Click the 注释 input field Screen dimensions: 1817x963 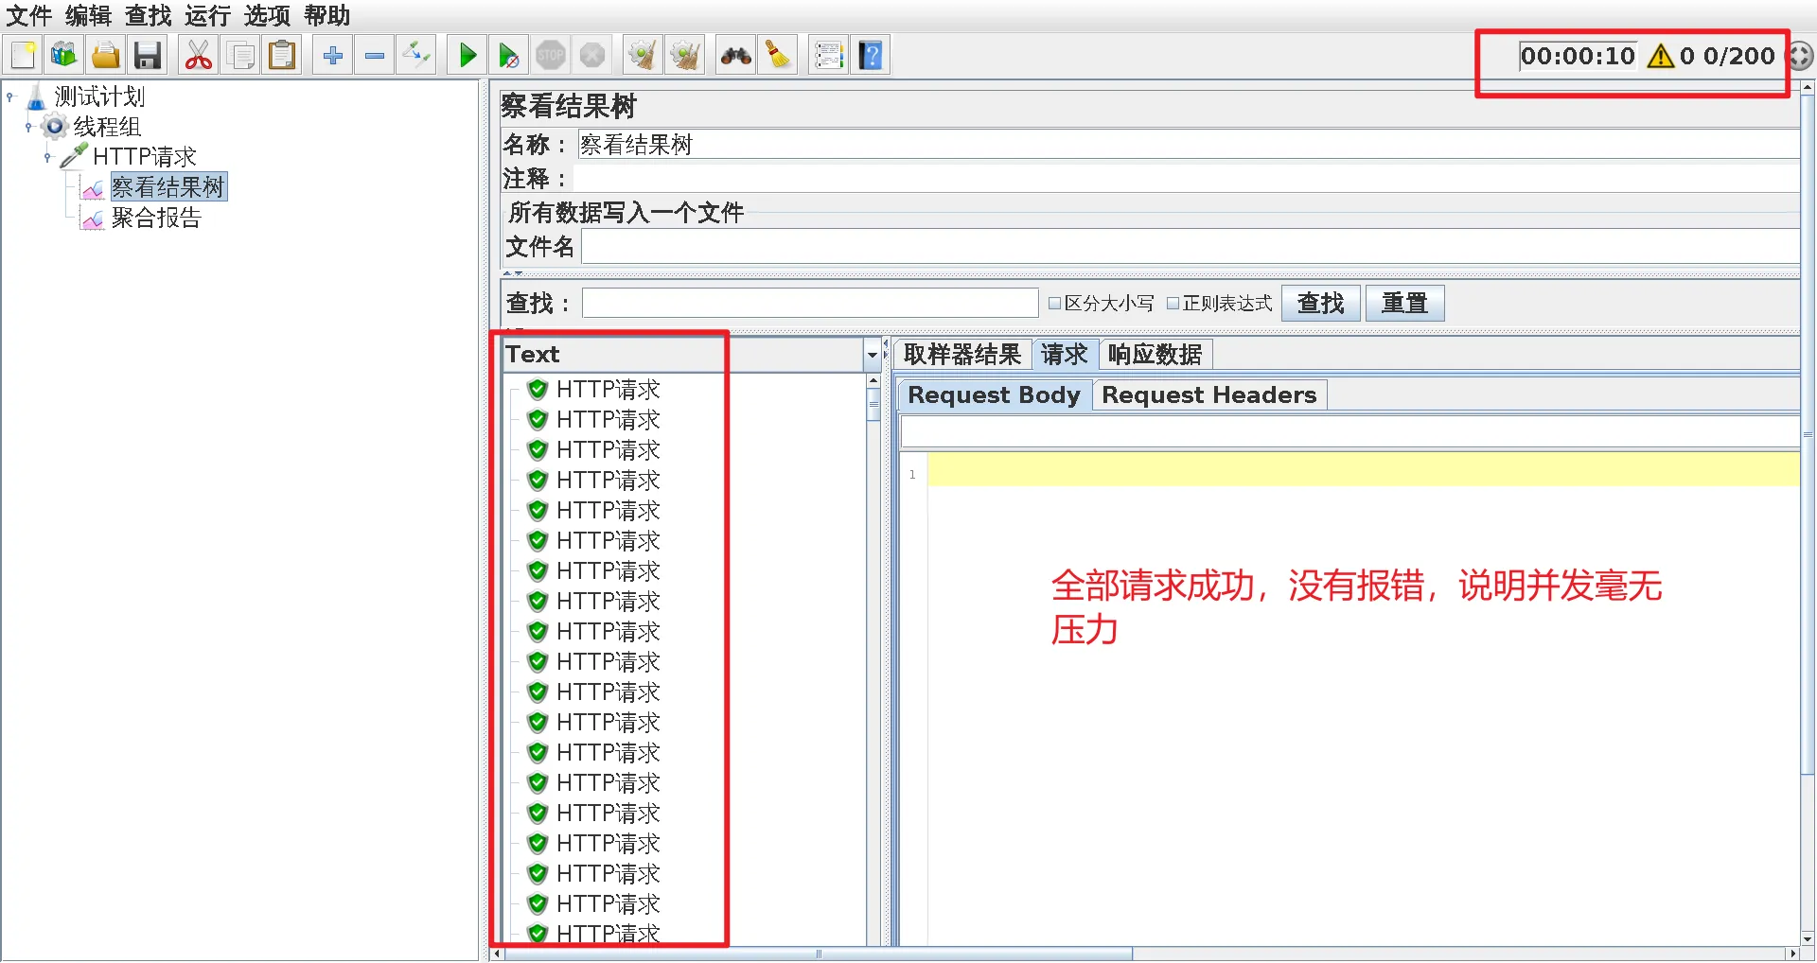click(1186, 179)
